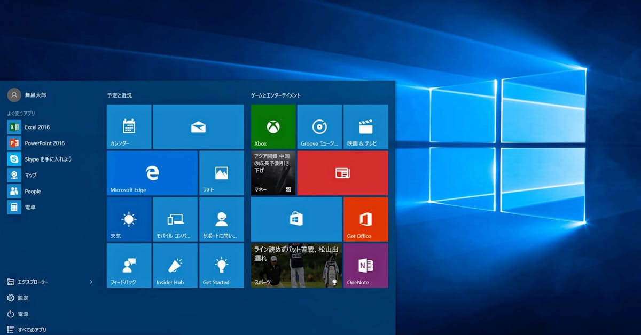641x335 pixels.
Task: Launch the OneNote tile
Action: click(x=365, y=266)
